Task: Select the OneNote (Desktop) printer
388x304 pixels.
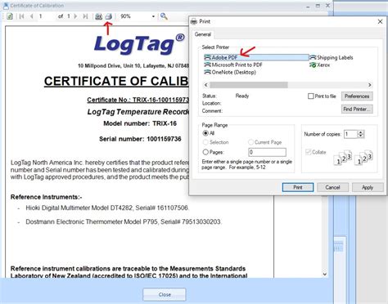Action: point(230,72)
